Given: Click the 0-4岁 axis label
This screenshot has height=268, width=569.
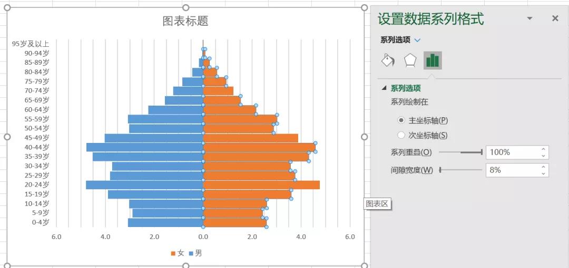Looking at the screenshot, I should coord(40,222).
